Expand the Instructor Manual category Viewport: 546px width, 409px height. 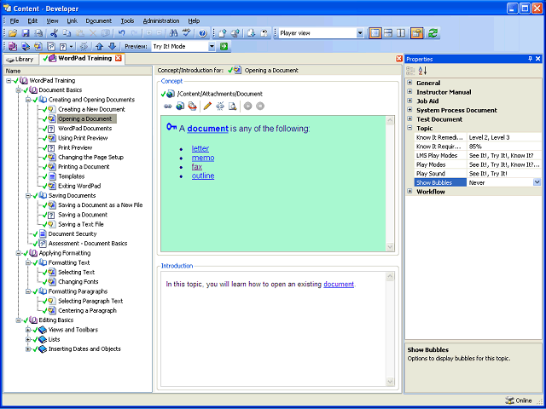(x=409, y=92)
